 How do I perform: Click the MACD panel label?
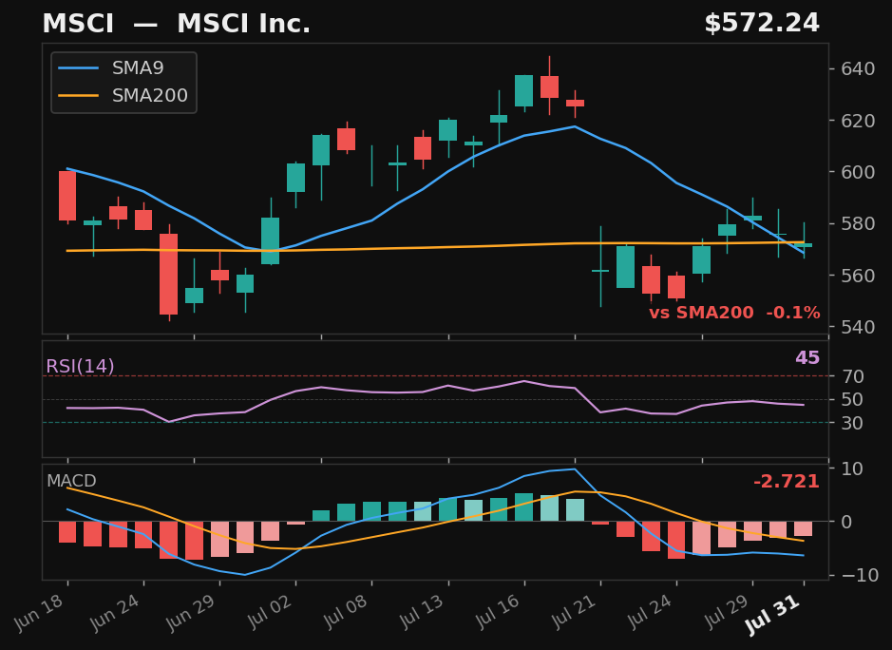[x=71, y=481]
